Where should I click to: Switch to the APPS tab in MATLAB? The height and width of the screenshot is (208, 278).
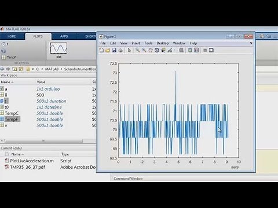point(64,36)
